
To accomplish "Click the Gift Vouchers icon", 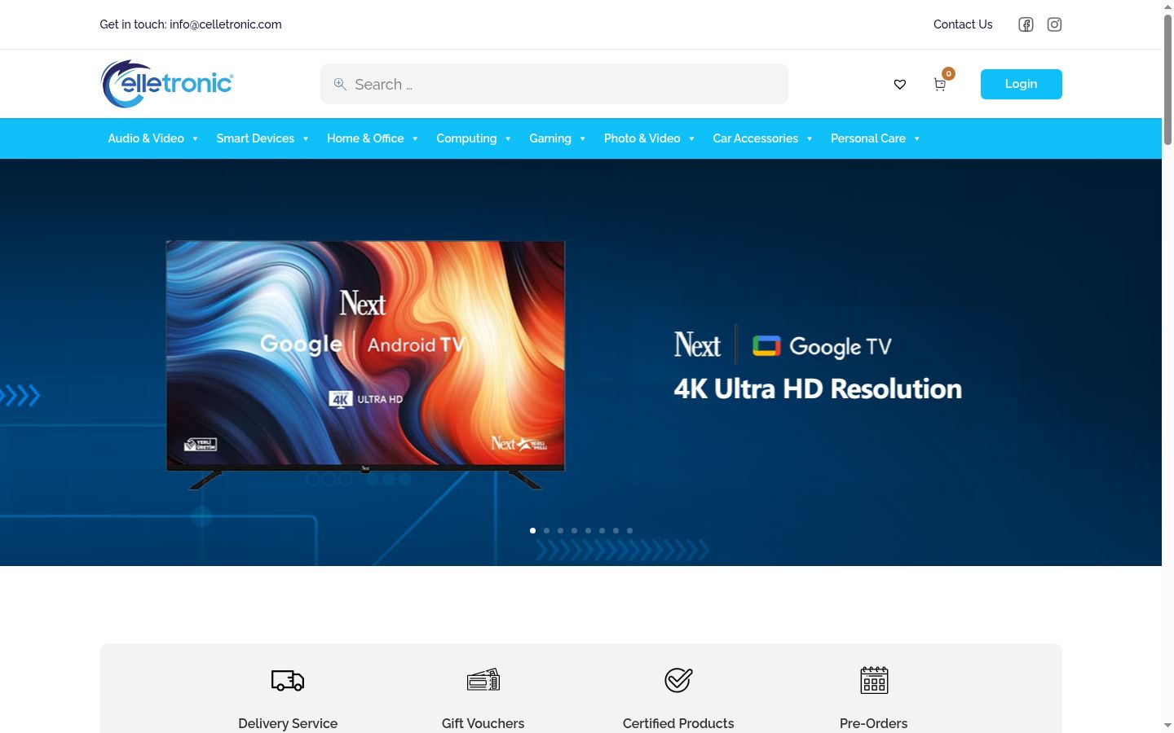I will pos(483,680).
